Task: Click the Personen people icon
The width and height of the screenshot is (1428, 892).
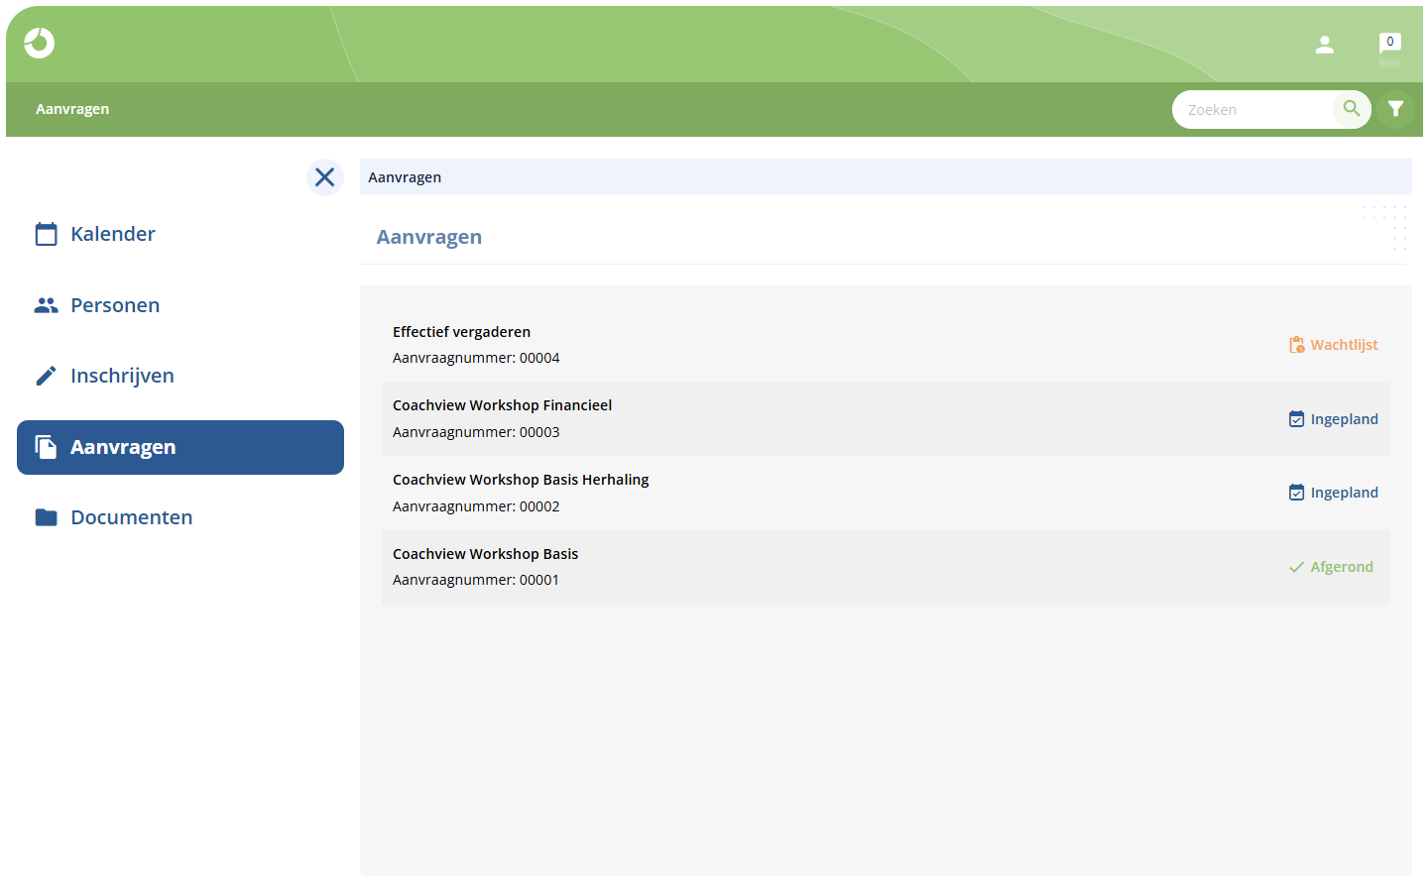Action: (46, 305)
